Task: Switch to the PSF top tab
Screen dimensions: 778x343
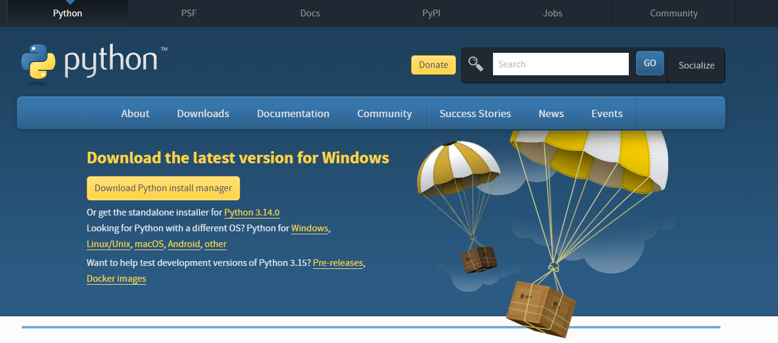Action: pyautogui.click(x=189, y=13)
